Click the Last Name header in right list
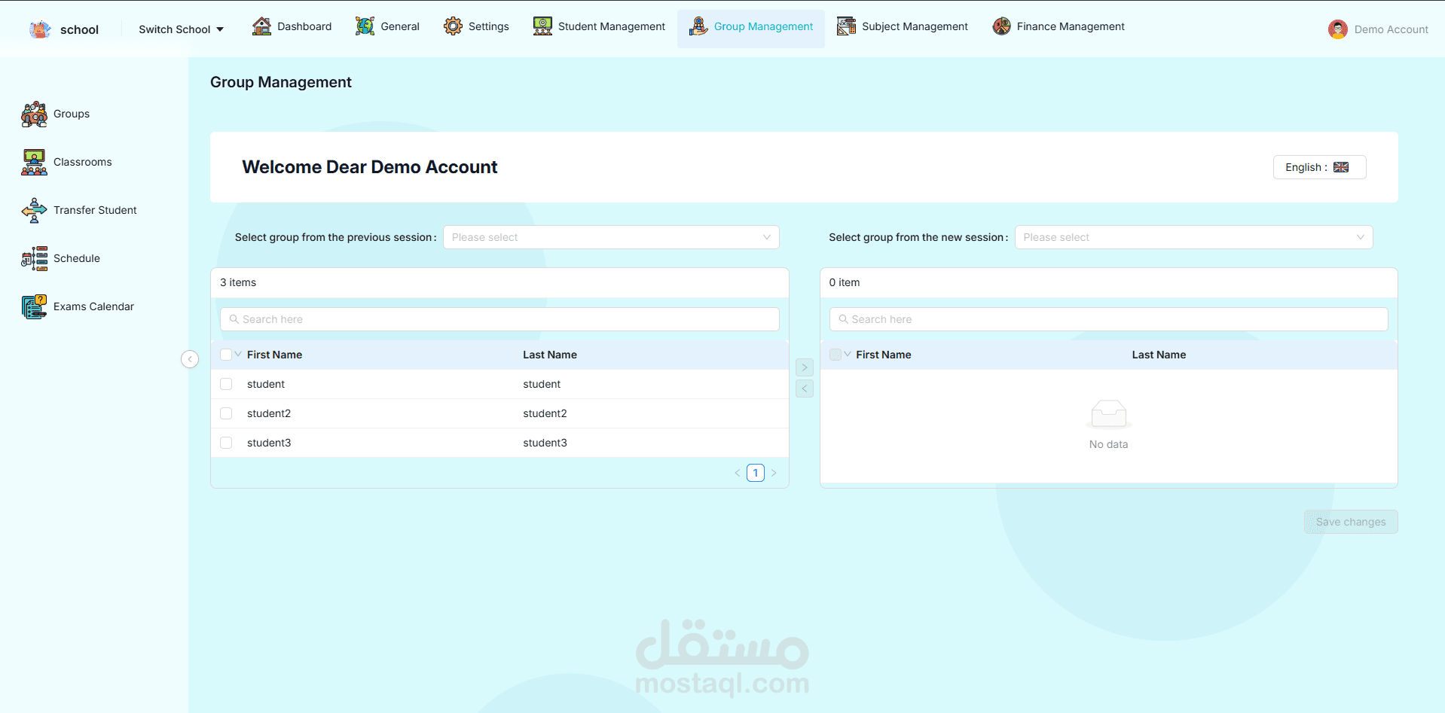1445x713 pixels. (1159, 355)
